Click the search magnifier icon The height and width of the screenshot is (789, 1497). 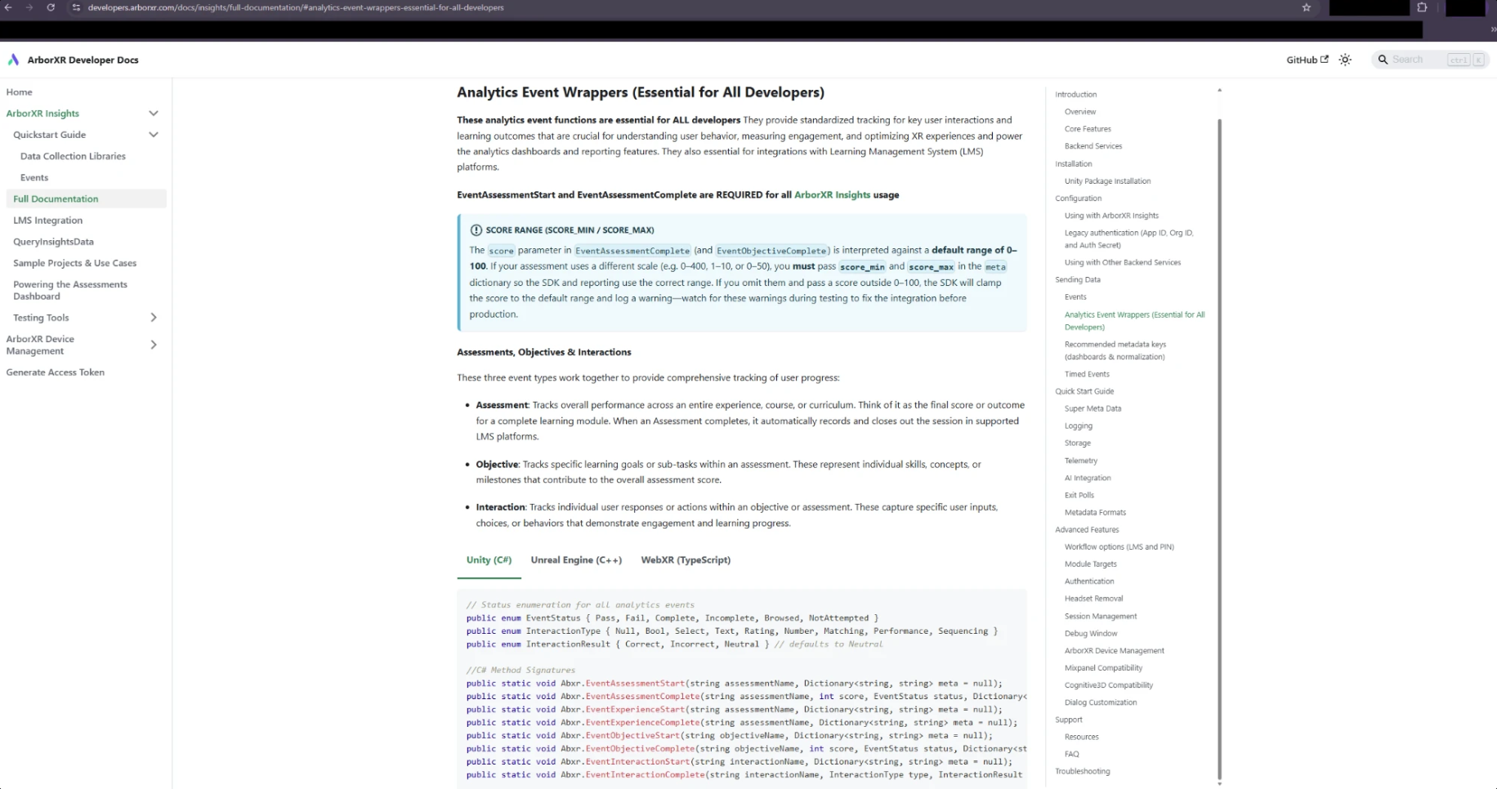click(x=1383, y=60)
